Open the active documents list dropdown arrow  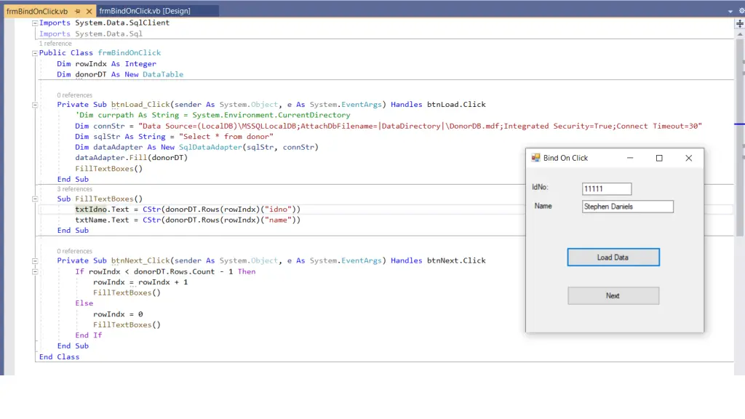(730, 11)
